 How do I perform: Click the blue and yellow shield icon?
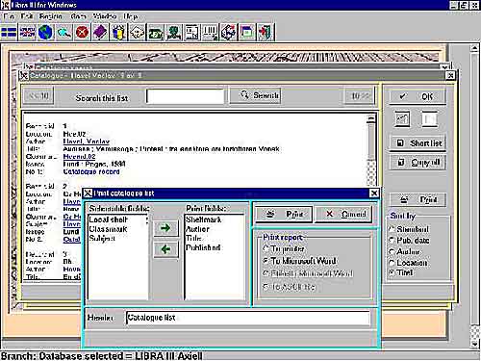(118, 32)
